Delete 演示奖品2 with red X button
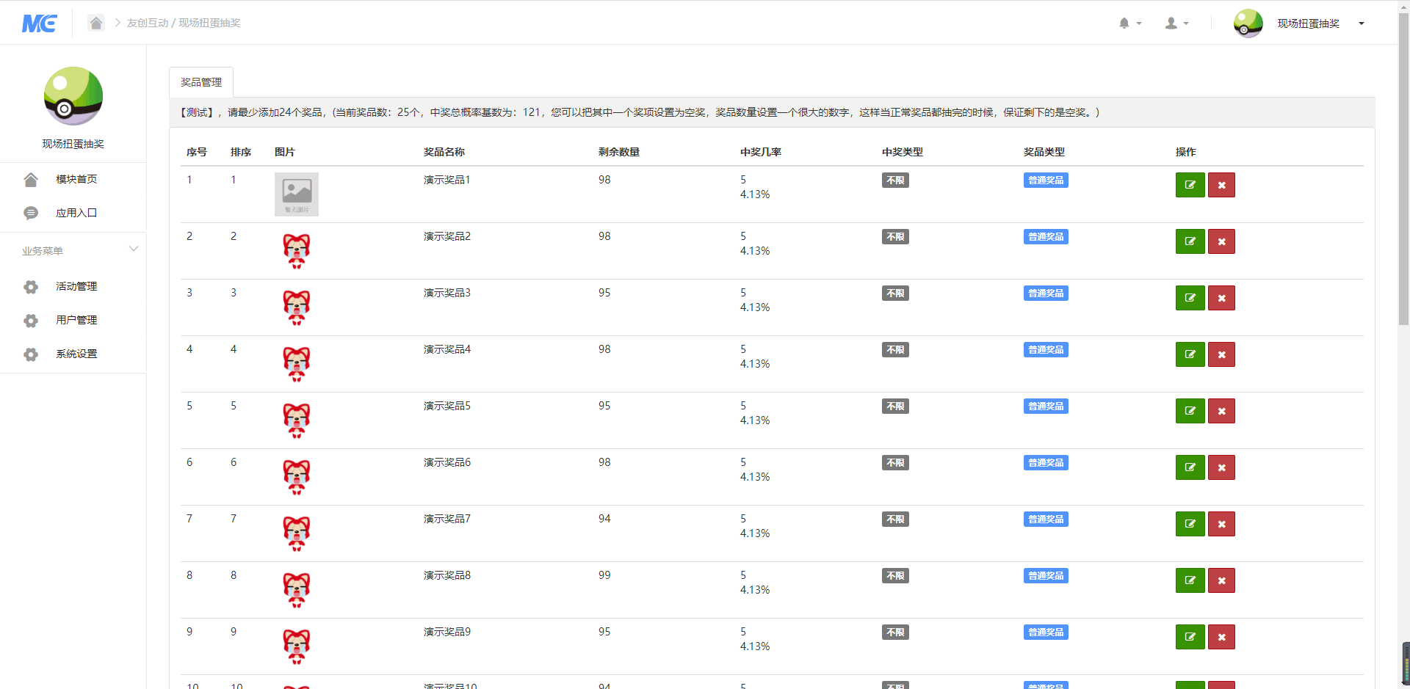The image size is (1410, 689). pos(1221,241)
